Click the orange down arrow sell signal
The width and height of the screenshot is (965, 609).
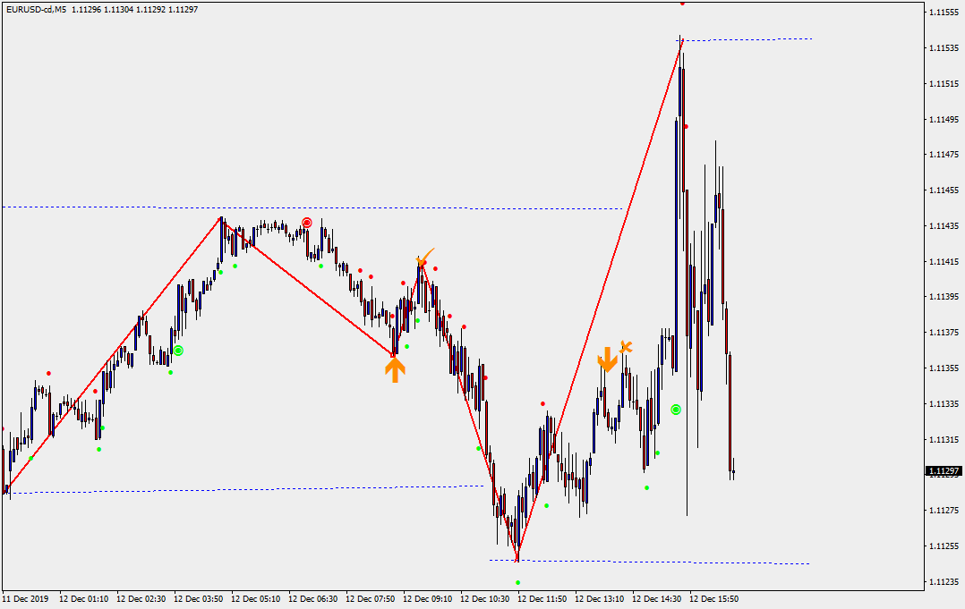[608, 359]
